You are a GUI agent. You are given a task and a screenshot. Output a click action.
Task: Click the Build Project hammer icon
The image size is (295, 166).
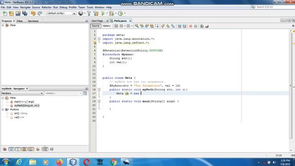coord(89,13)
